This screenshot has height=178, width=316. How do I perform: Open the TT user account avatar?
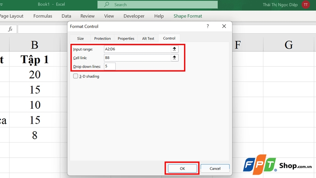306,4
